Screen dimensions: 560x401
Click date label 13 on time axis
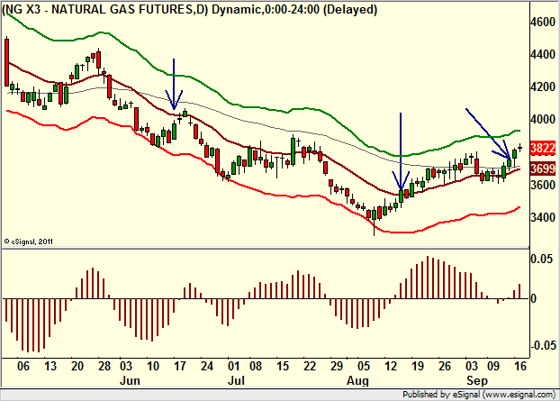pyautogui.click(x=50, y=366)
